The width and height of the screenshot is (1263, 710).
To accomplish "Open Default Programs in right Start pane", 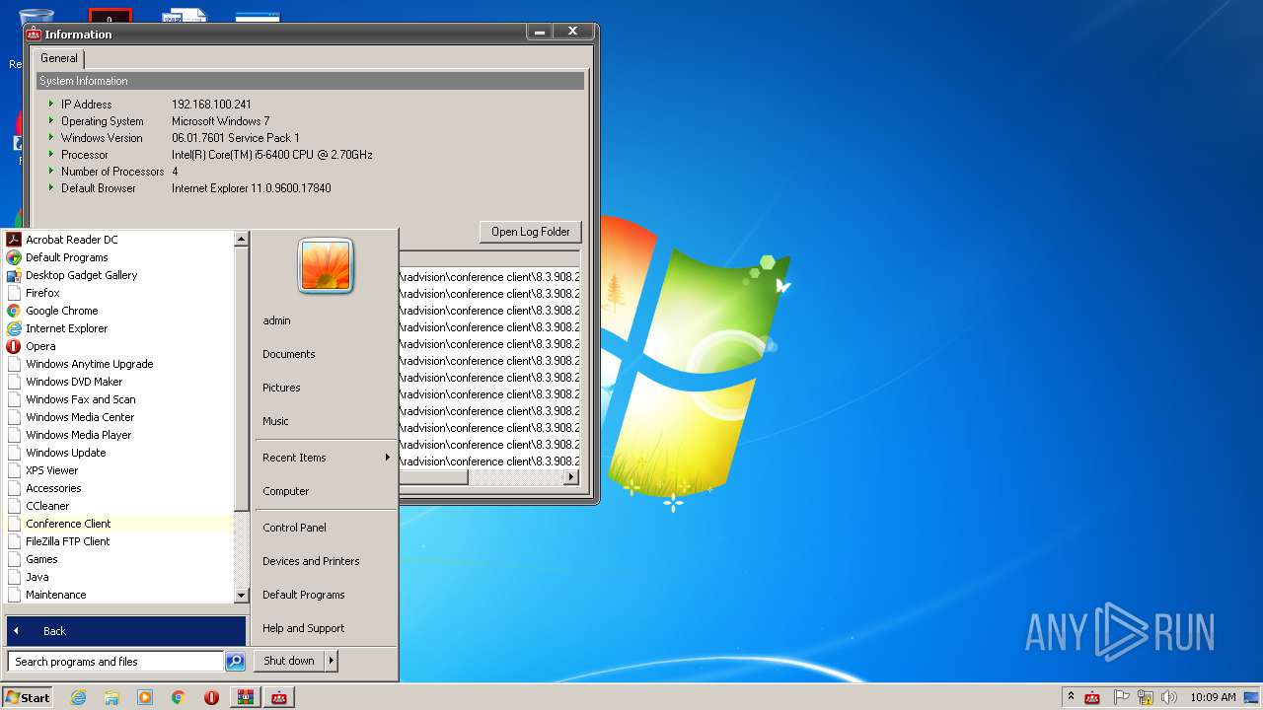I will pyautogui.click(x=304, y=595).
